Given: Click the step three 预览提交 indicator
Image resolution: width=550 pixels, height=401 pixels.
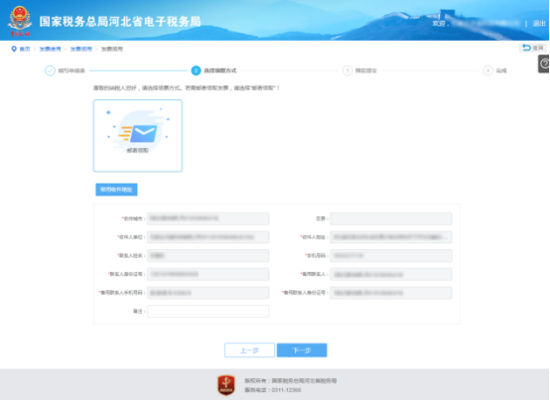Looking at the screenshot, I should tap(359, 70).
